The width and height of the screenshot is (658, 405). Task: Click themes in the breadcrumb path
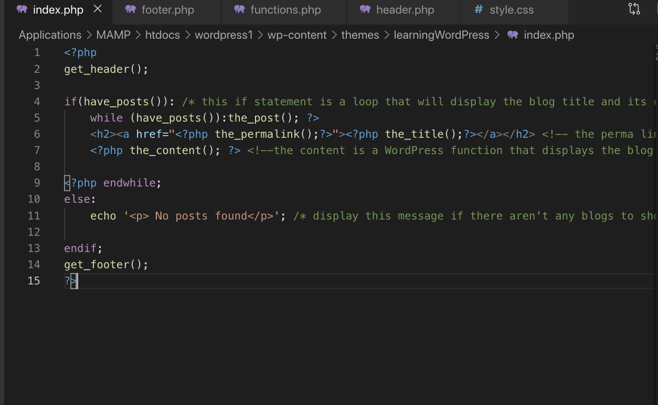pyautogui.click(x=360, y=35)
